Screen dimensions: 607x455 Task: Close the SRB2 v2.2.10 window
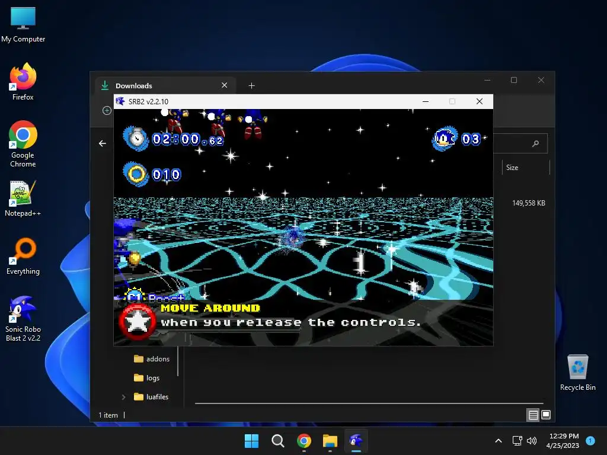(479, 101)
